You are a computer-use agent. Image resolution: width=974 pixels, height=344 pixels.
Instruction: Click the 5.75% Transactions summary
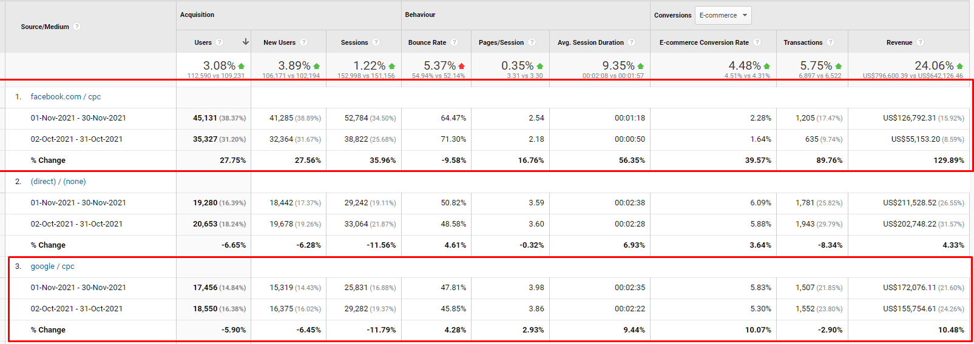tap(816, 65)
